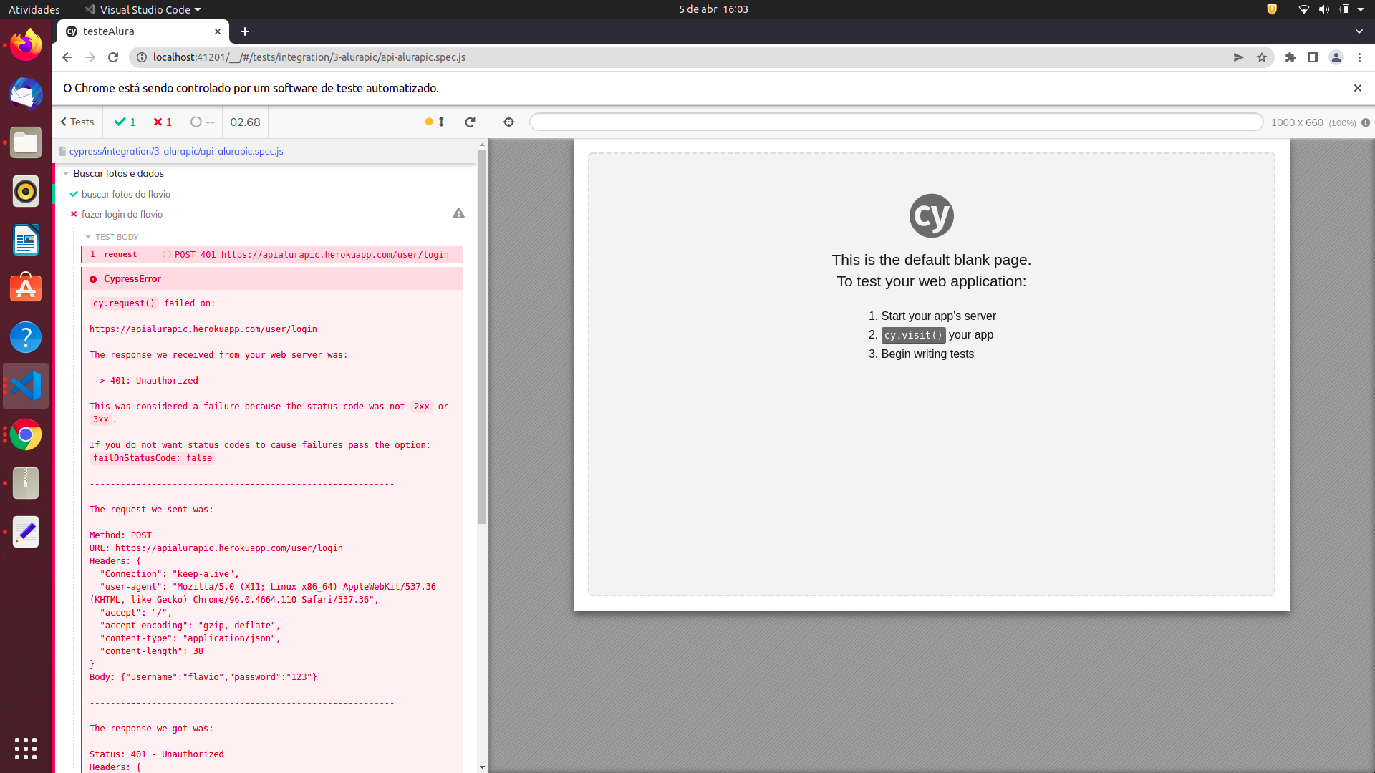This screenshot has width=1375, height=773.
Task: Select the URL bar input field
Action: (x=687, y=57)
